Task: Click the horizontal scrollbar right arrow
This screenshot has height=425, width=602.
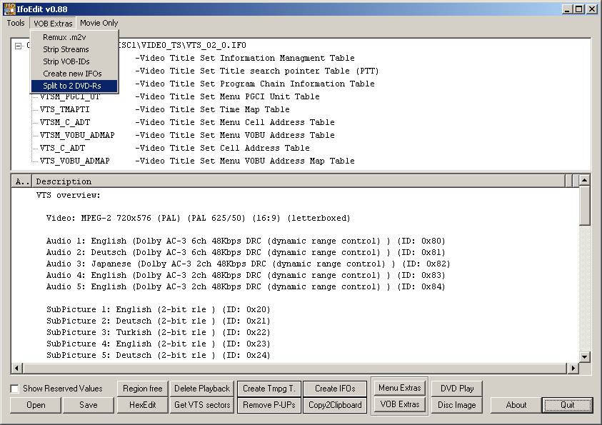Action: [573, 369]
